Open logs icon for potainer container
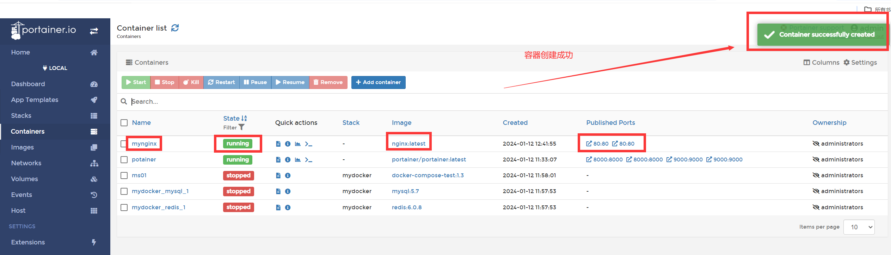This screenshot has height=255, width=891. coord(278,160)
